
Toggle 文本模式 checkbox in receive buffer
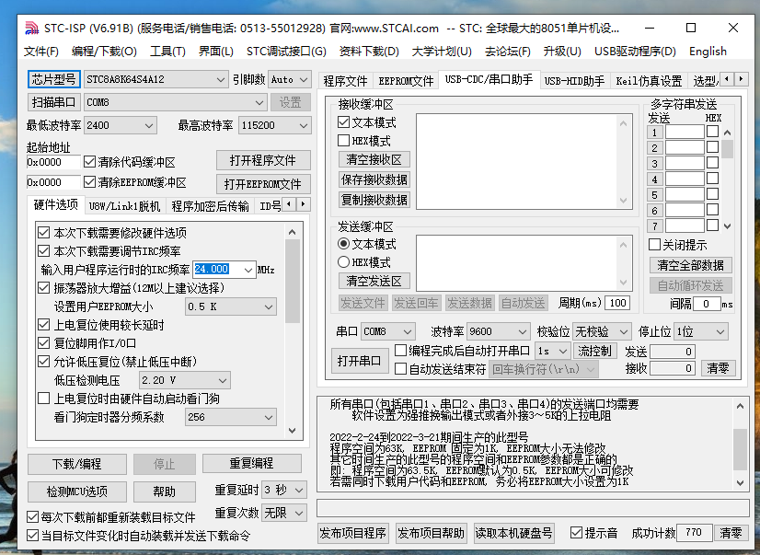343,122
